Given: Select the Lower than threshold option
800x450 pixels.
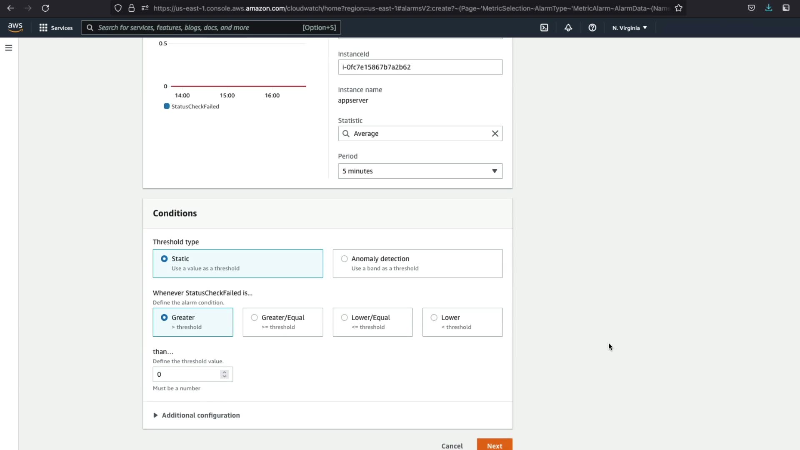Looking at the screenshot, I should point(434,317).
